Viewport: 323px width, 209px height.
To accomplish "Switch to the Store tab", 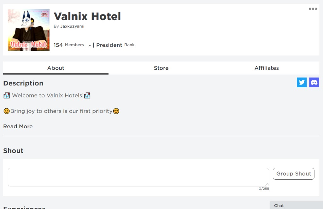I will pyautogui.click(x=161, y=68).
